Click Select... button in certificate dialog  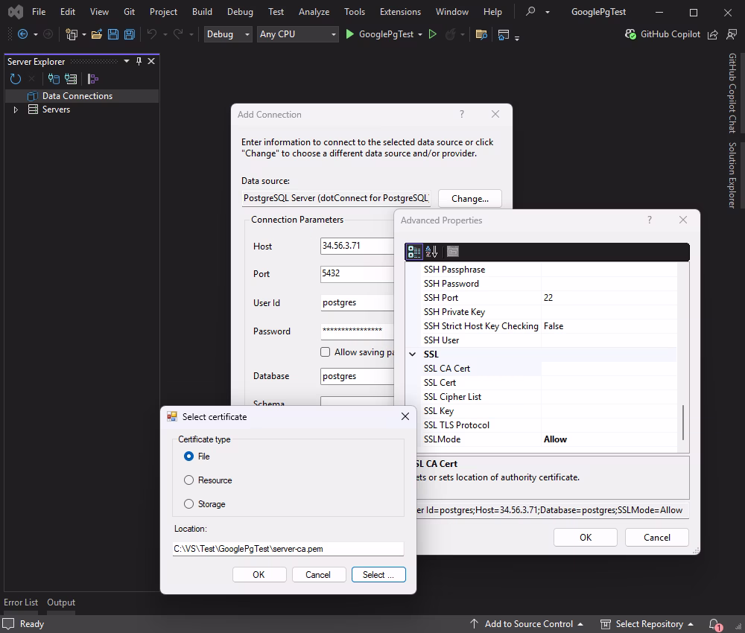click(x=378, y=574)
